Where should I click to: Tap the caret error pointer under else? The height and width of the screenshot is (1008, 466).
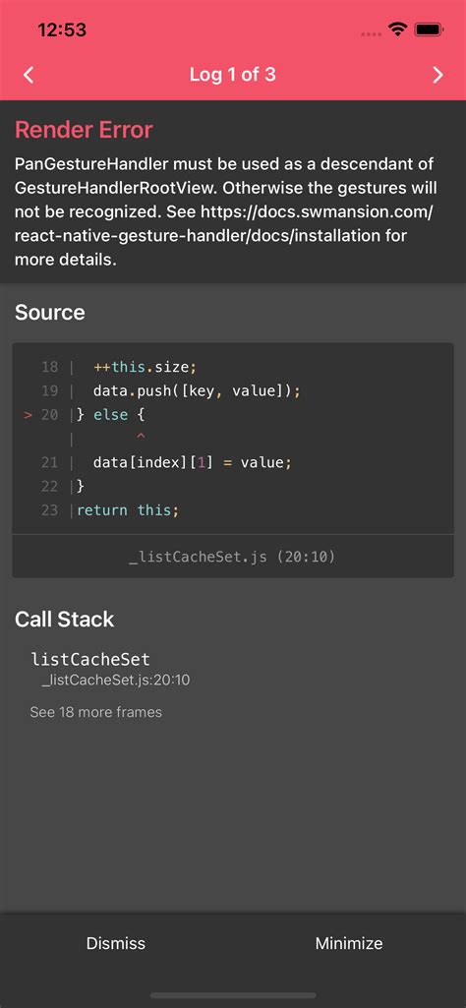point(141,438)
